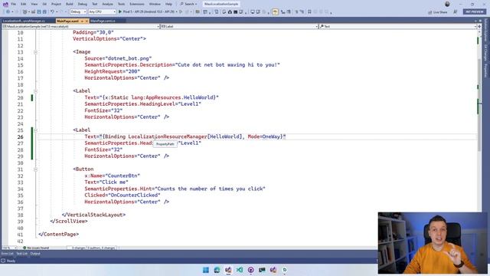This screenshot has height=276, width=490.
Task: Click the Start Without Debugging icon
Action: (181, 12)
